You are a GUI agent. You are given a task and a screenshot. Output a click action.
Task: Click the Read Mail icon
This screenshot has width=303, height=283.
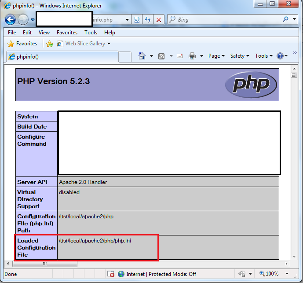[180, 56]
